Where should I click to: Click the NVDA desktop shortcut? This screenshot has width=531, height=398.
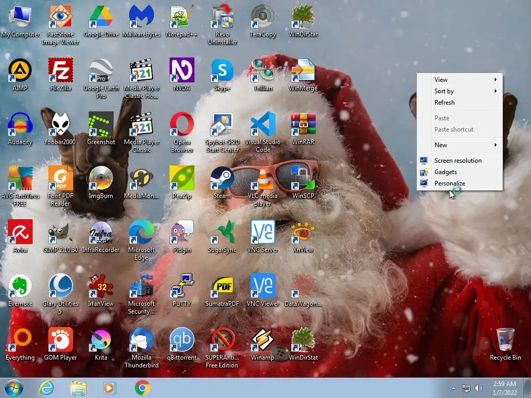click(181, 75)
